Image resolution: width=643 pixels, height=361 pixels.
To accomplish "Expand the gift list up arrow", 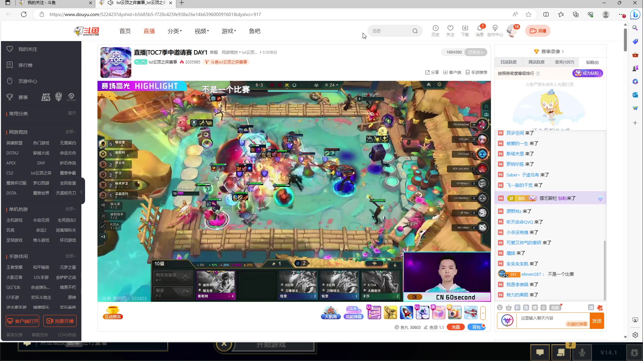I will pos(483,313).
